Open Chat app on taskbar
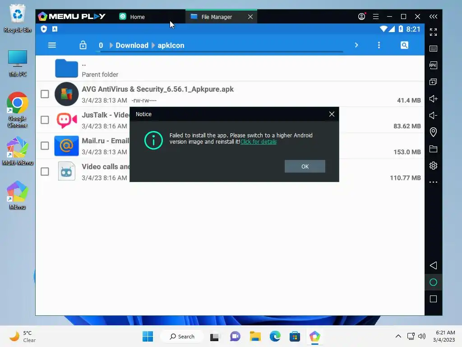 [235, 336]
